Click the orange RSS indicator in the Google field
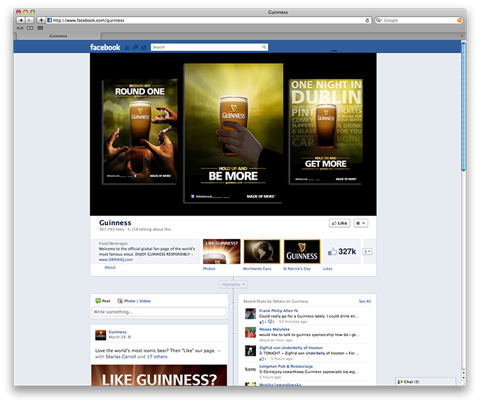The height and width of the screenshot is (404, 484). (459, 20)
